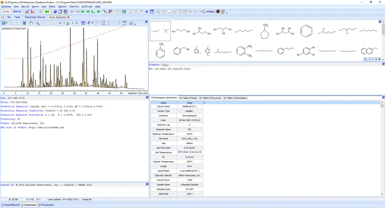Click the open database icon
Viewport: 385px width, 208px height.
click(27, 11)
